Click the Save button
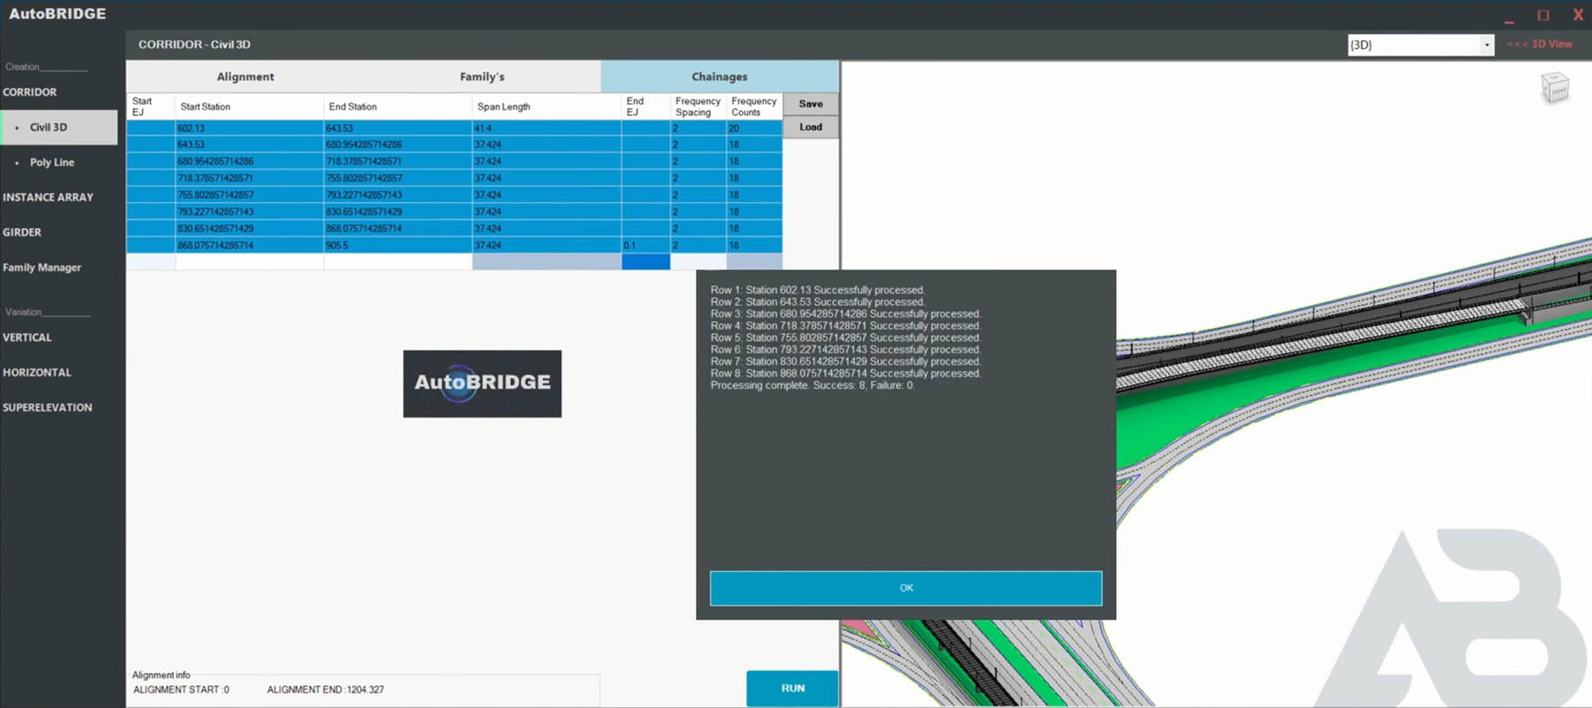This screenshot has height=708, width=1592. (811, 104)
